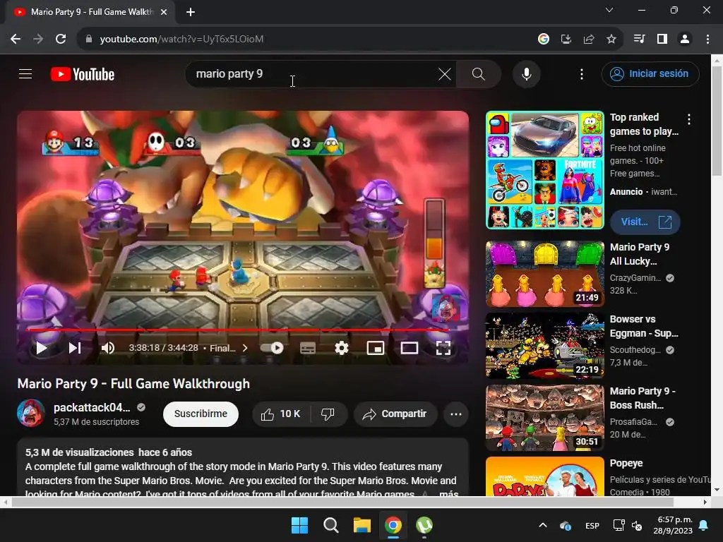This screenshot has height=542, width=723.
Task: Click the magnifier search button
Action: pos(478,73)
